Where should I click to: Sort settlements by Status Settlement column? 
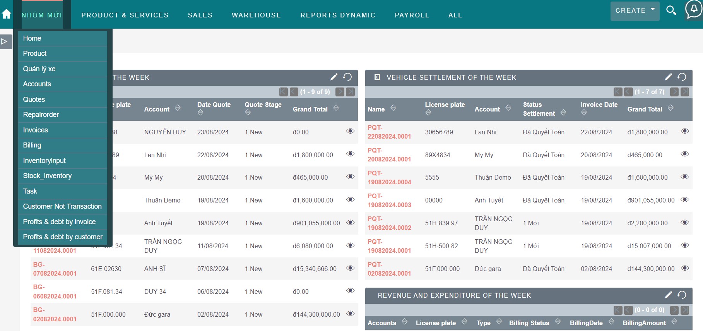(563, 113)
